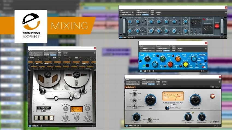232x130 pixels.
Task: Open preset menu in Studer A800 window
Action: click(50, 53)
